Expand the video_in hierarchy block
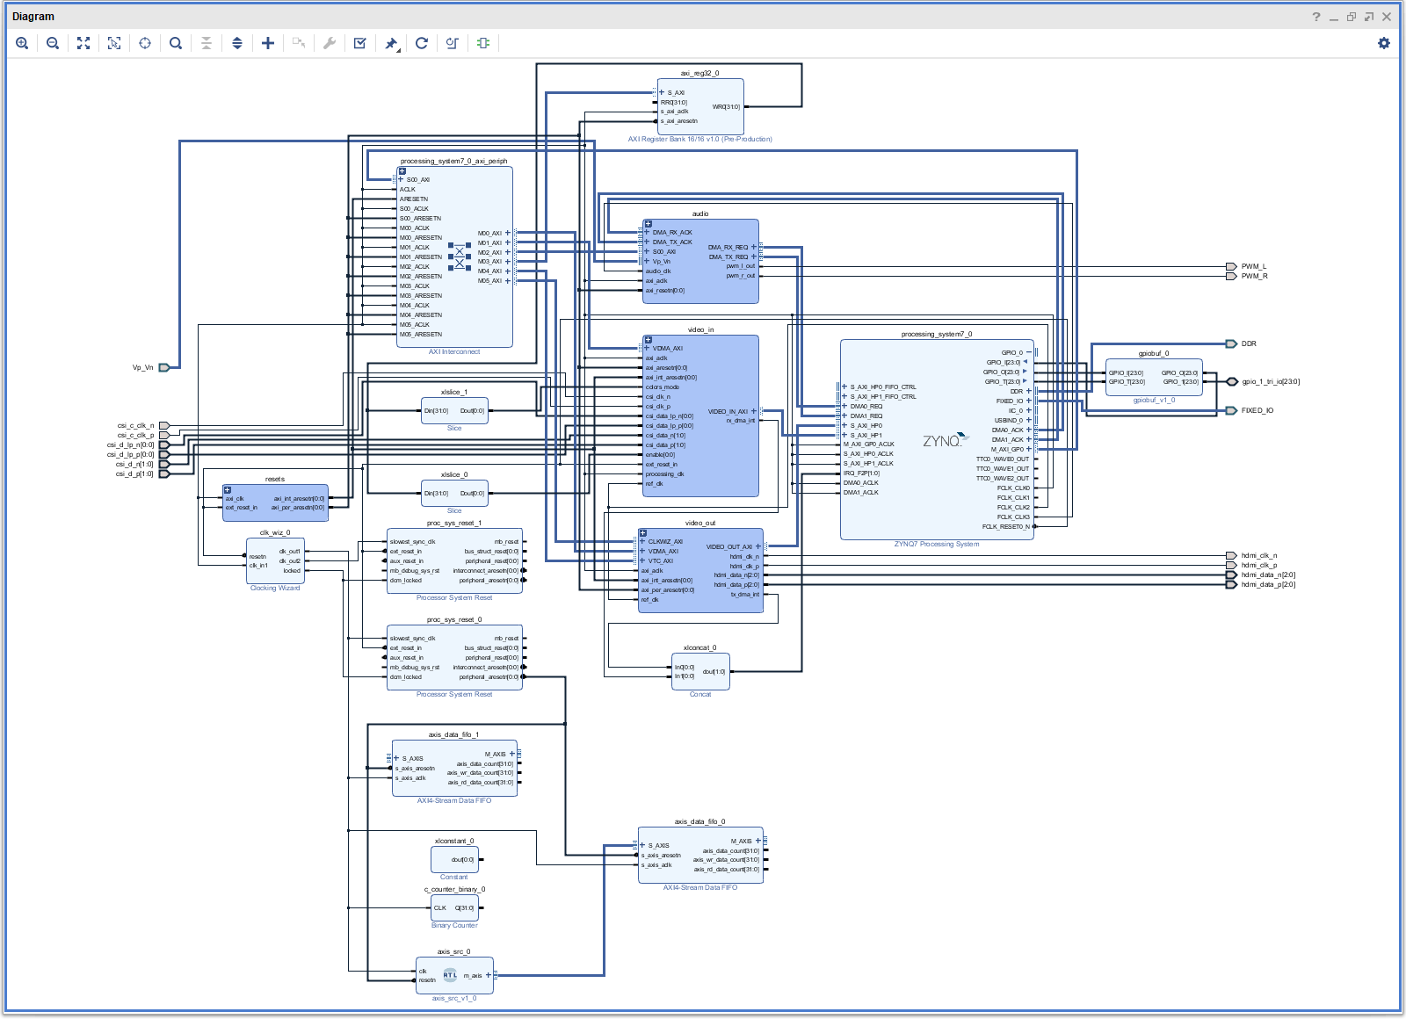 pyautogui.click(x=649, y=340)
